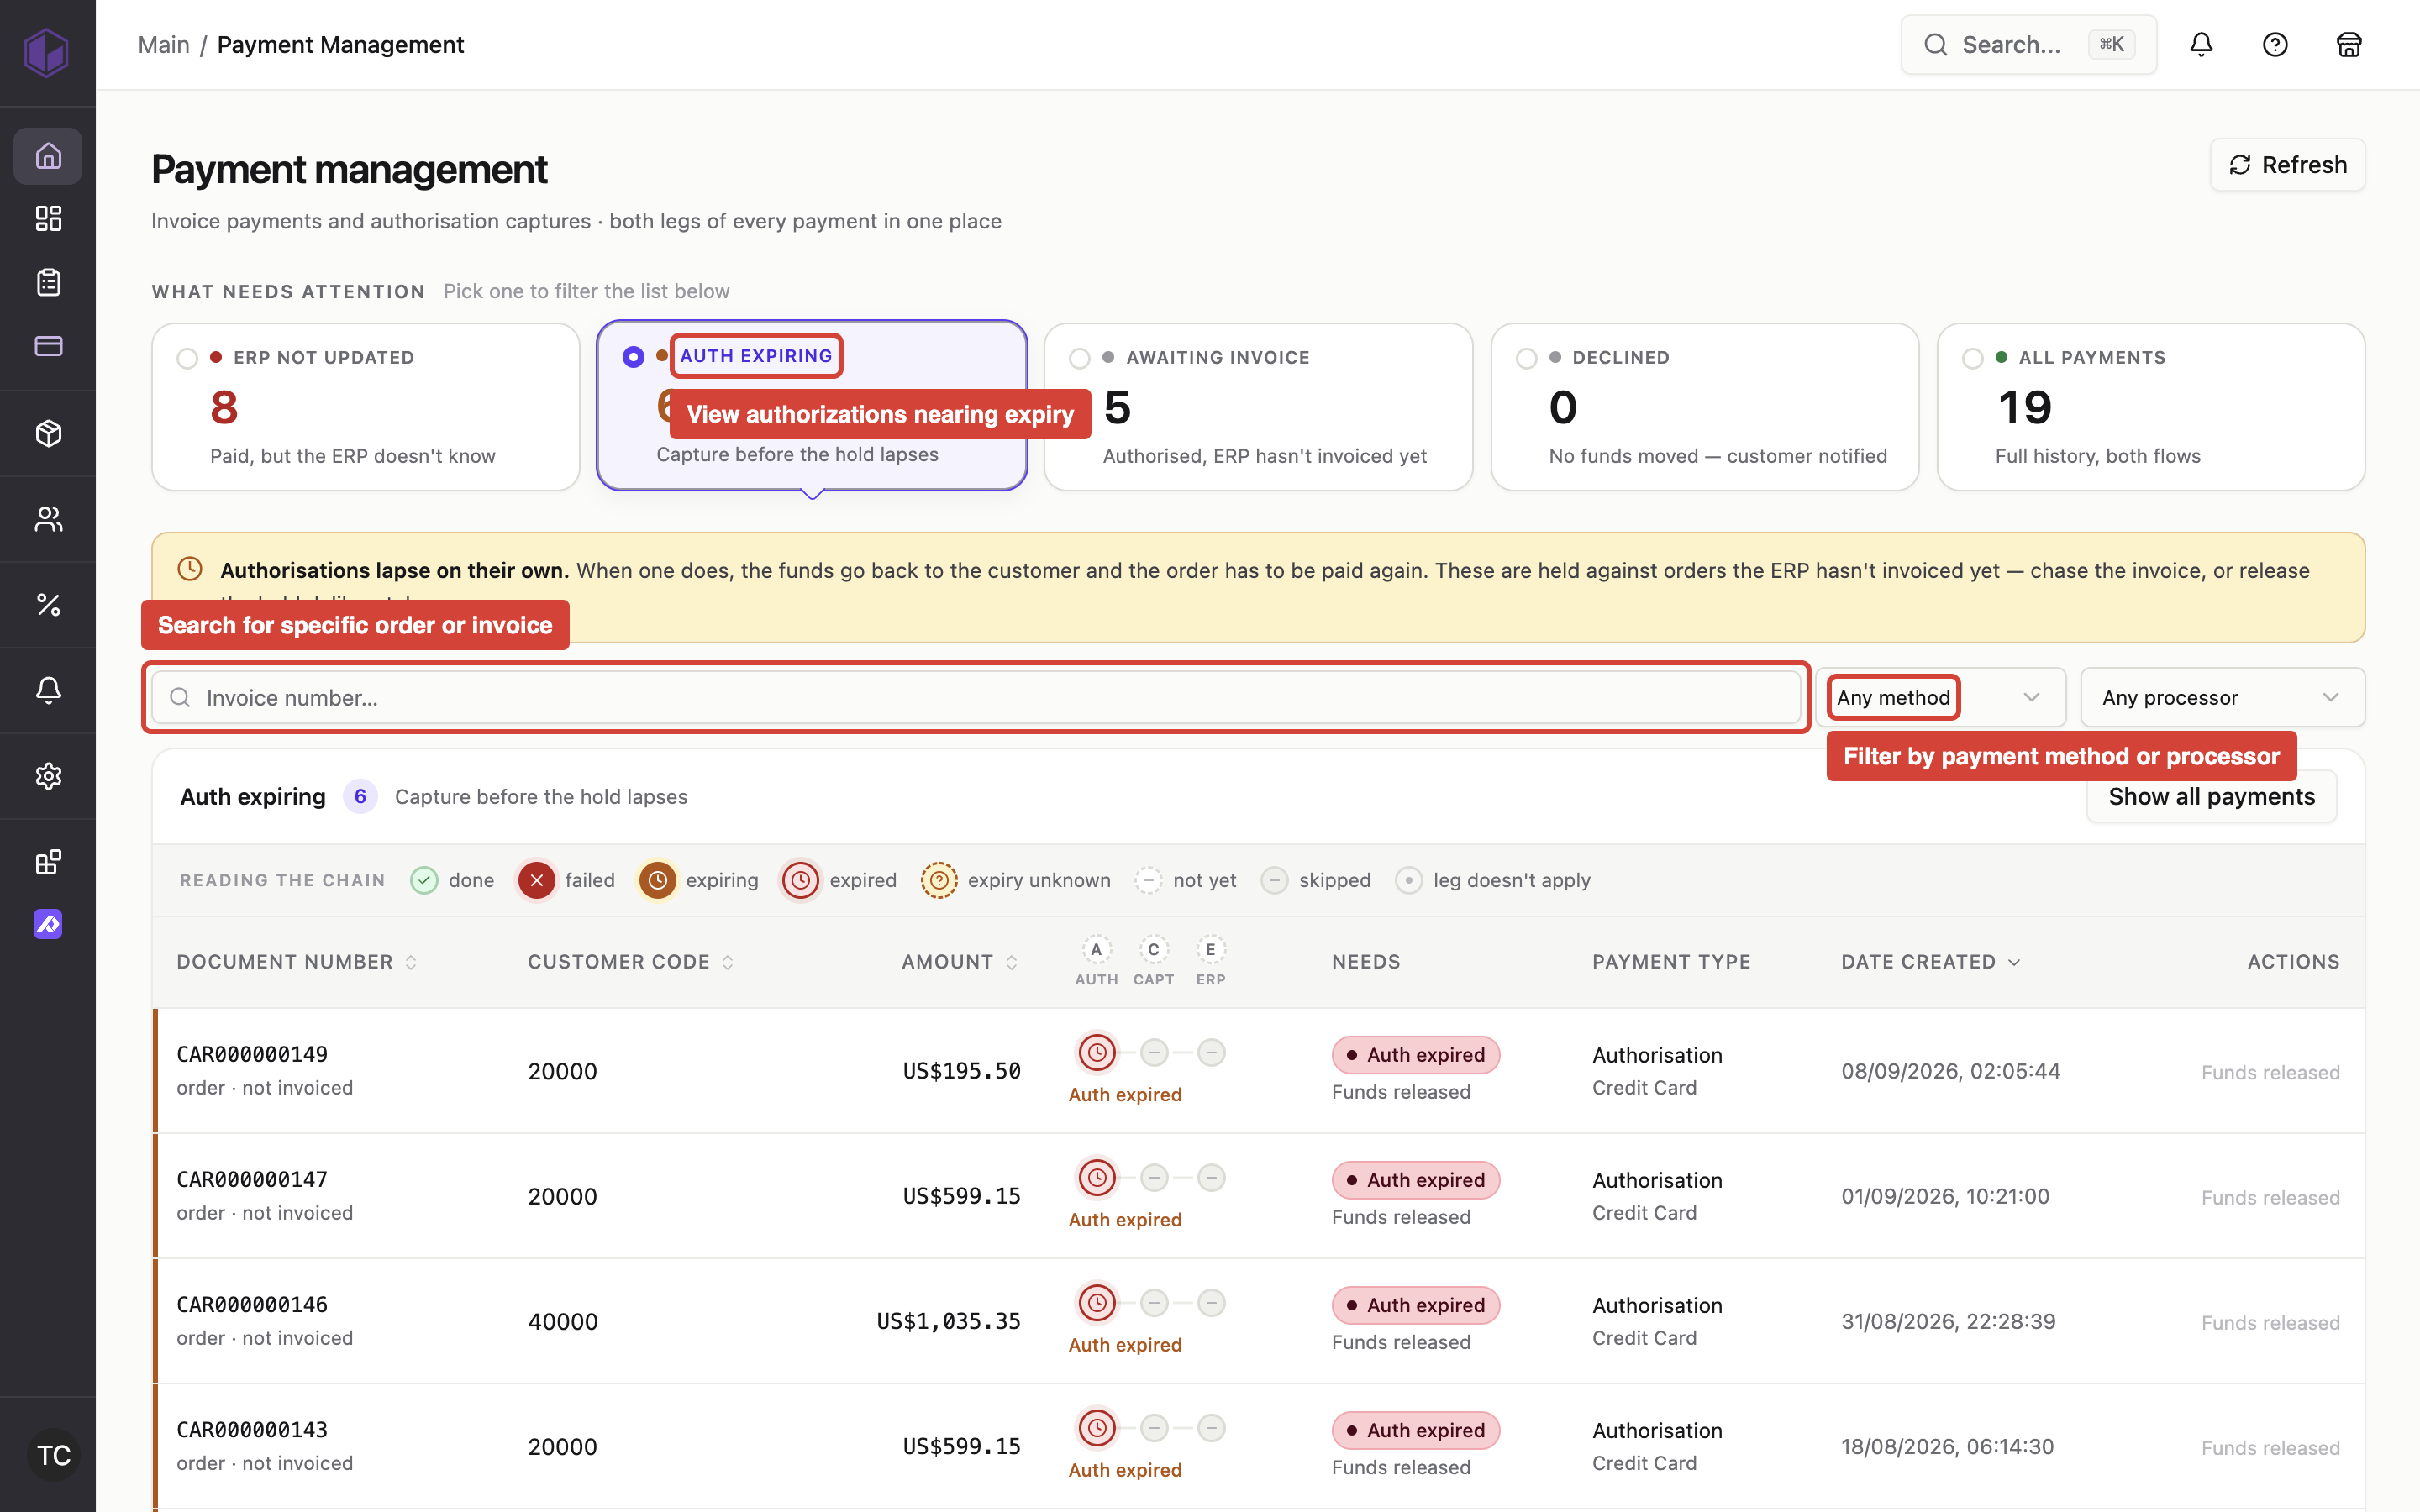The height and width of the screenshot is (1512, 2420).
Task: Sort by Date Created column
Action: [x=1931, y=962]
